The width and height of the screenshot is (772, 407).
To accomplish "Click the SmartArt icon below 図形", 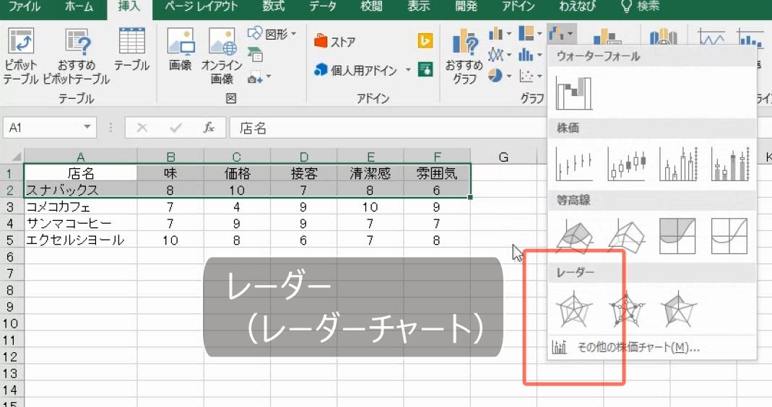I will coord(255,55).
